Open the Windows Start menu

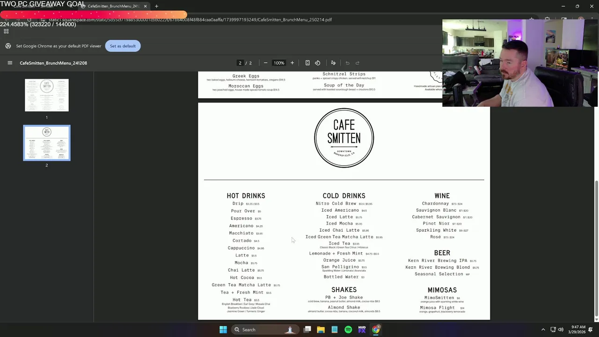pos(223,330)
